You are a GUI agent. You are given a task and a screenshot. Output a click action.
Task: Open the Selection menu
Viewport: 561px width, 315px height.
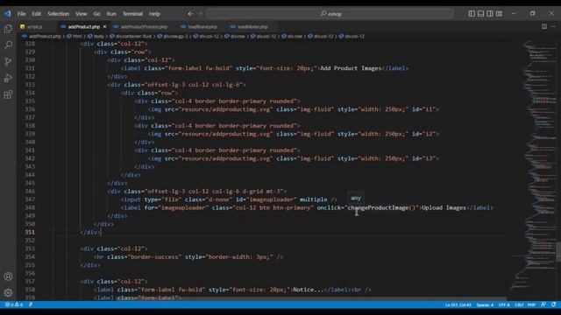[x=59, y=14]
